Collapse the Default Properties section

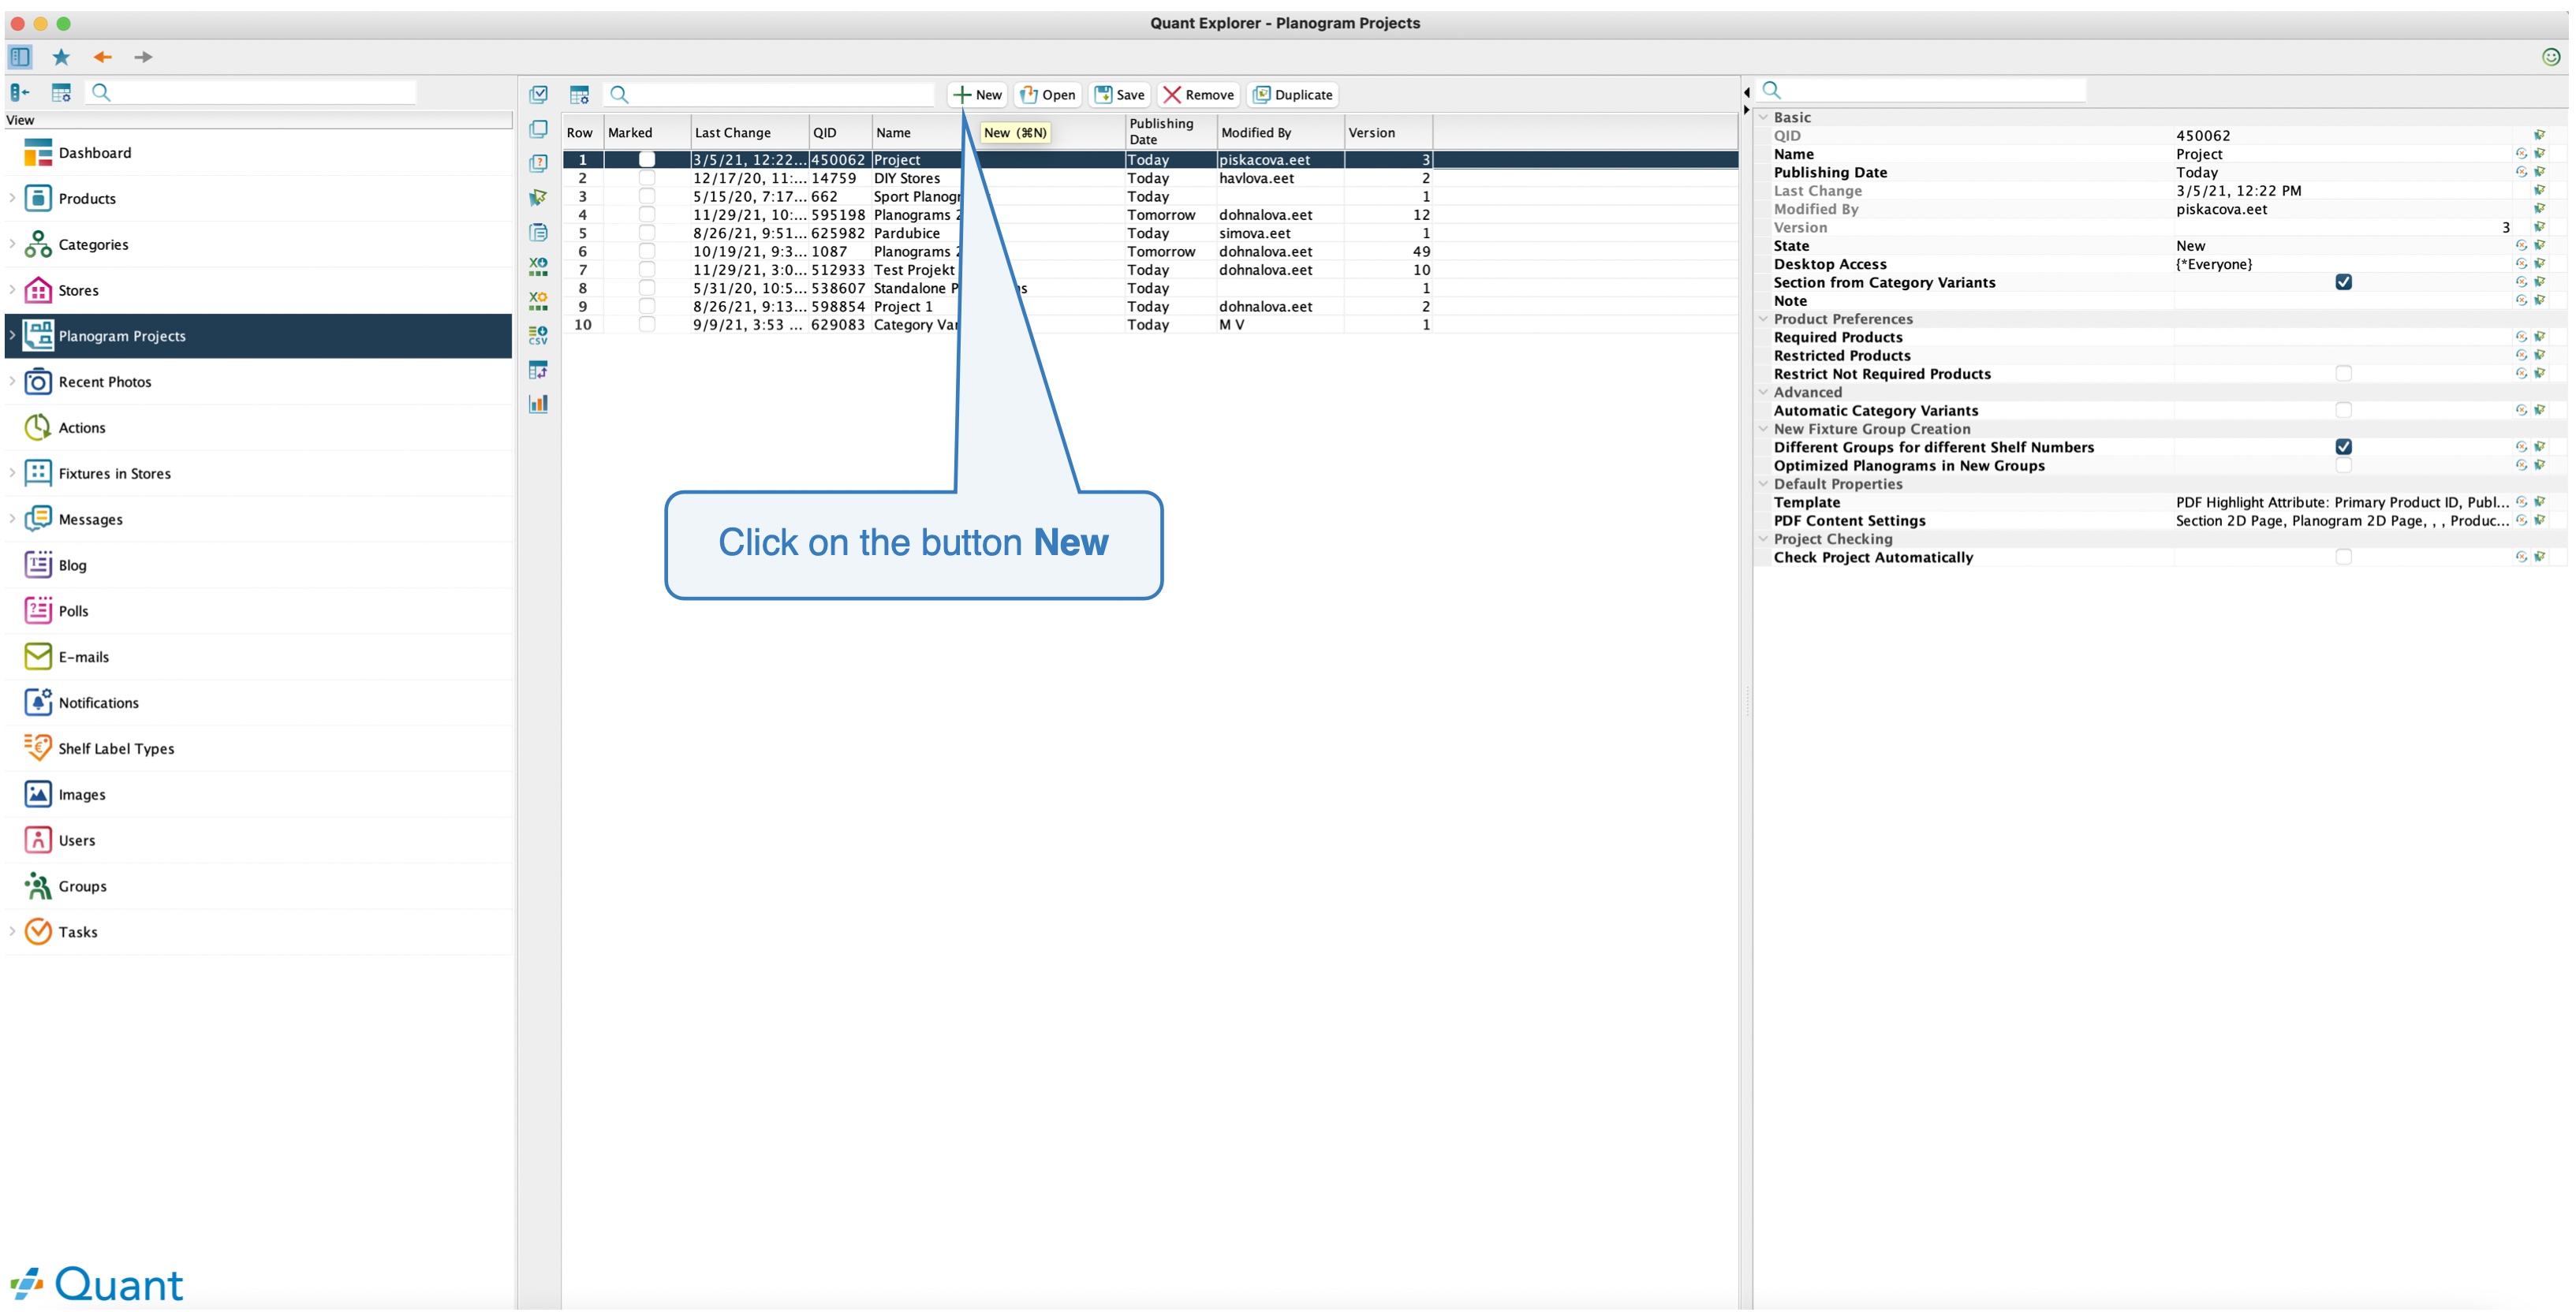pyautogui.click(x=1763, y=484)
